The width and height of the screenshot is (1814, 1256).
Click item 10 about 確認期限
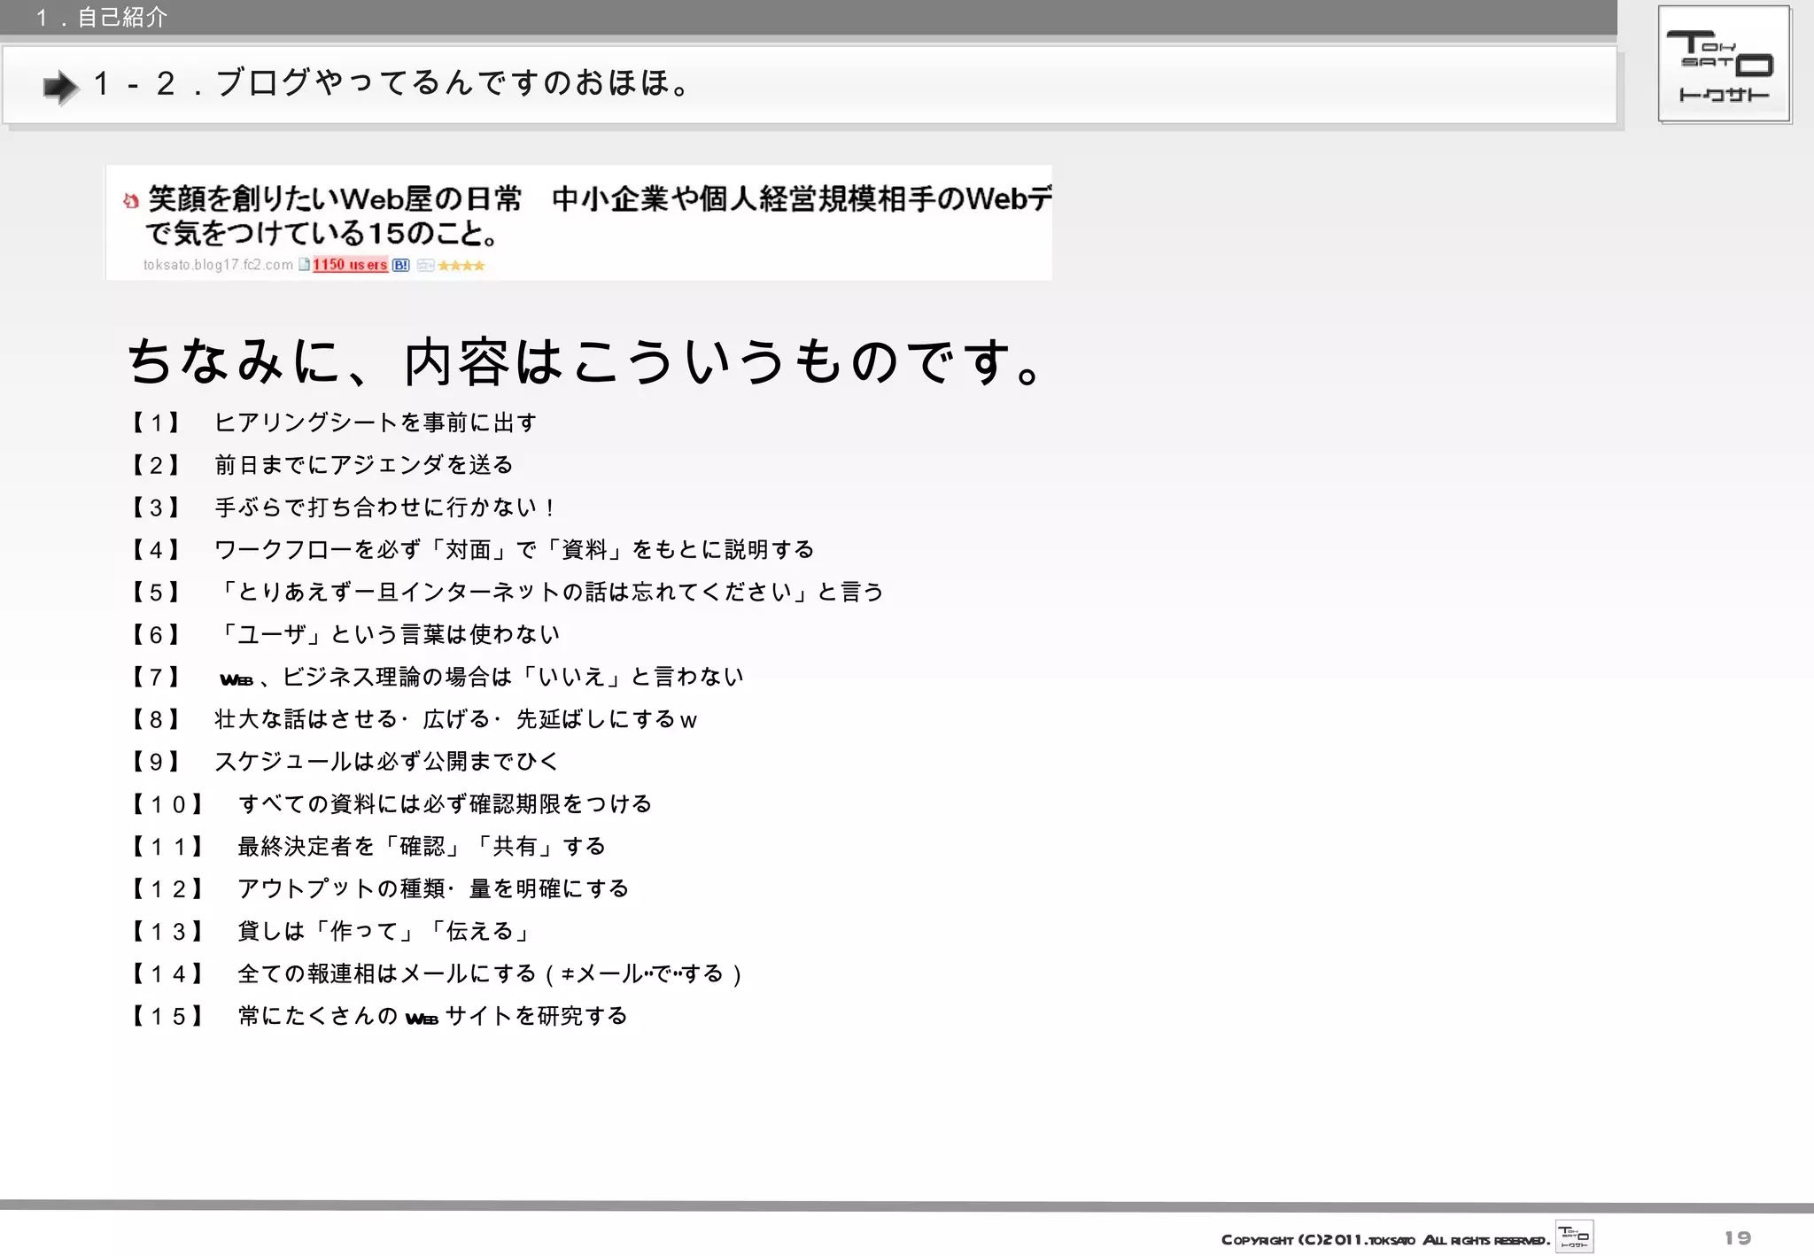pyautogui.click(x=391, y=804)
